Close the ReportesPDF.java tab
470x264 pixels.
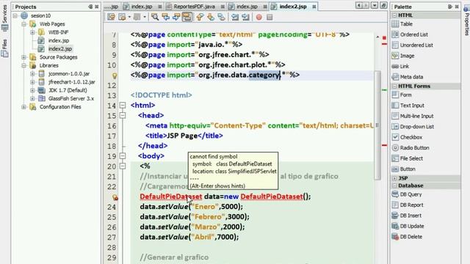(223, 7)
